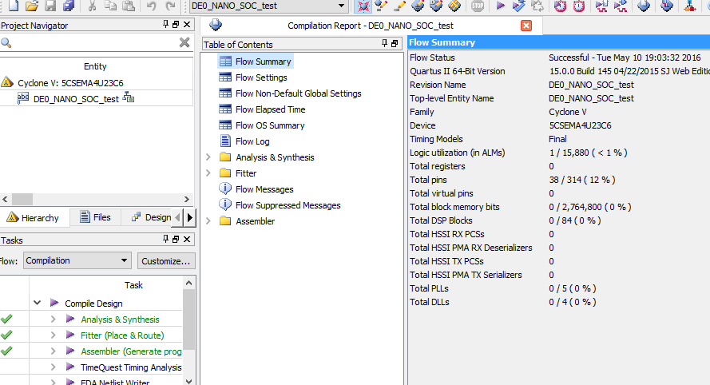The height and width of the screenshot is (385, 710).
Task: Open a file with the folder icon
Action: pyautogui.click(x=31, y=6)
